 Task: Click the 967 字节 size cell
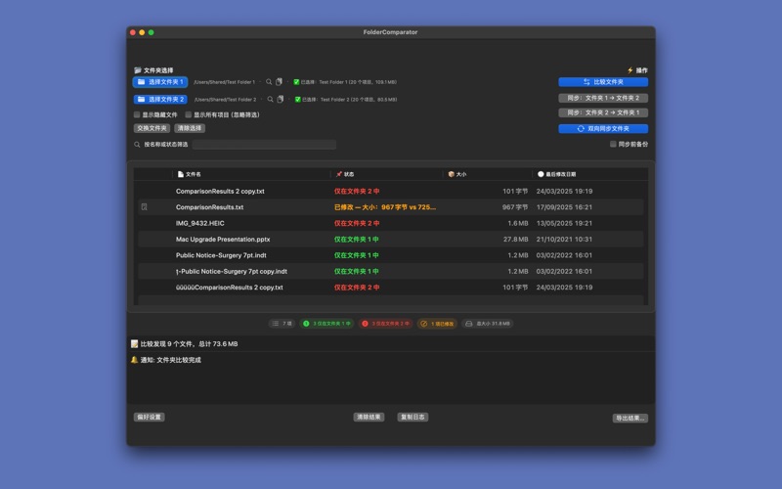point(515,207)
